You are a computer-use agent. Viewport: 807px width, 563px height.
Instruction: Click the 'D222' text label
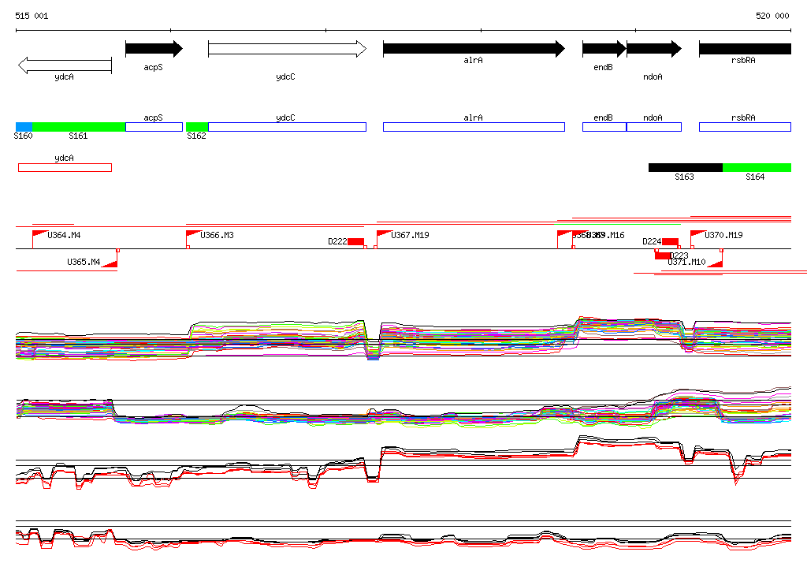click(337, 241)
